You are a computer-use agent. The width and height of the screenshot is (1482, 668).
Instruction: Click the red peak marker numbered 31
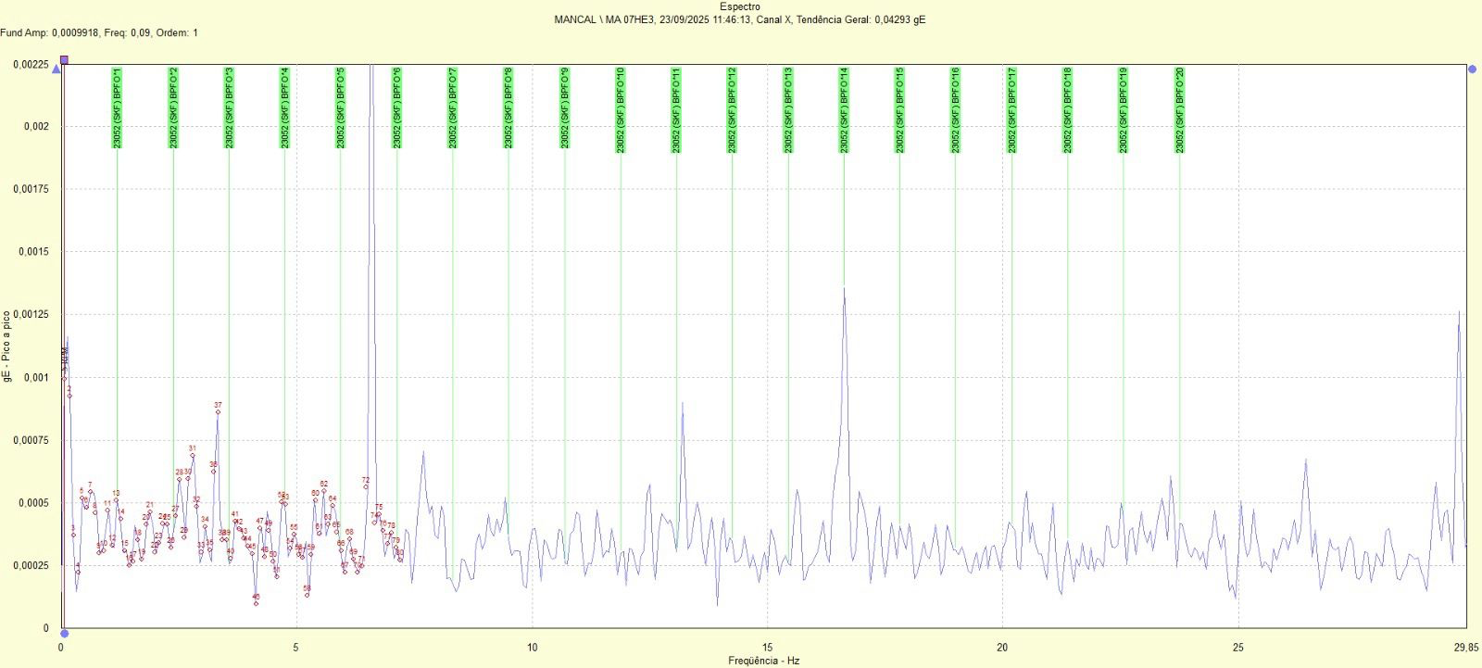click(193, 456)
